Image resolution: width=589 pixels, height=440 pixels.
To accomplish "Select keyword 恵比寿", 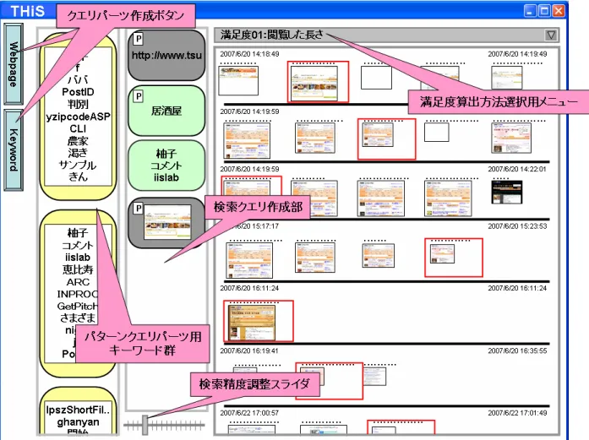I will click(x=78, y=269).
